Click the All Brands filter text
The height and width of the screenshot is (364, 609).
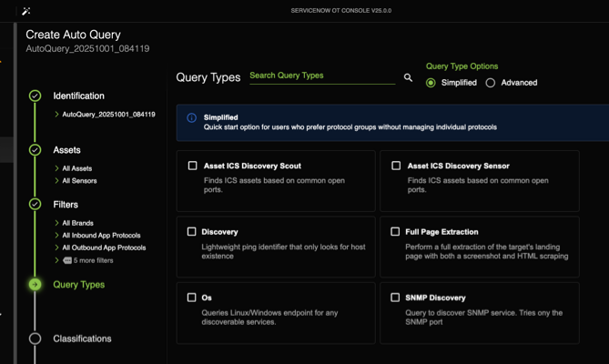pos(78,223)
